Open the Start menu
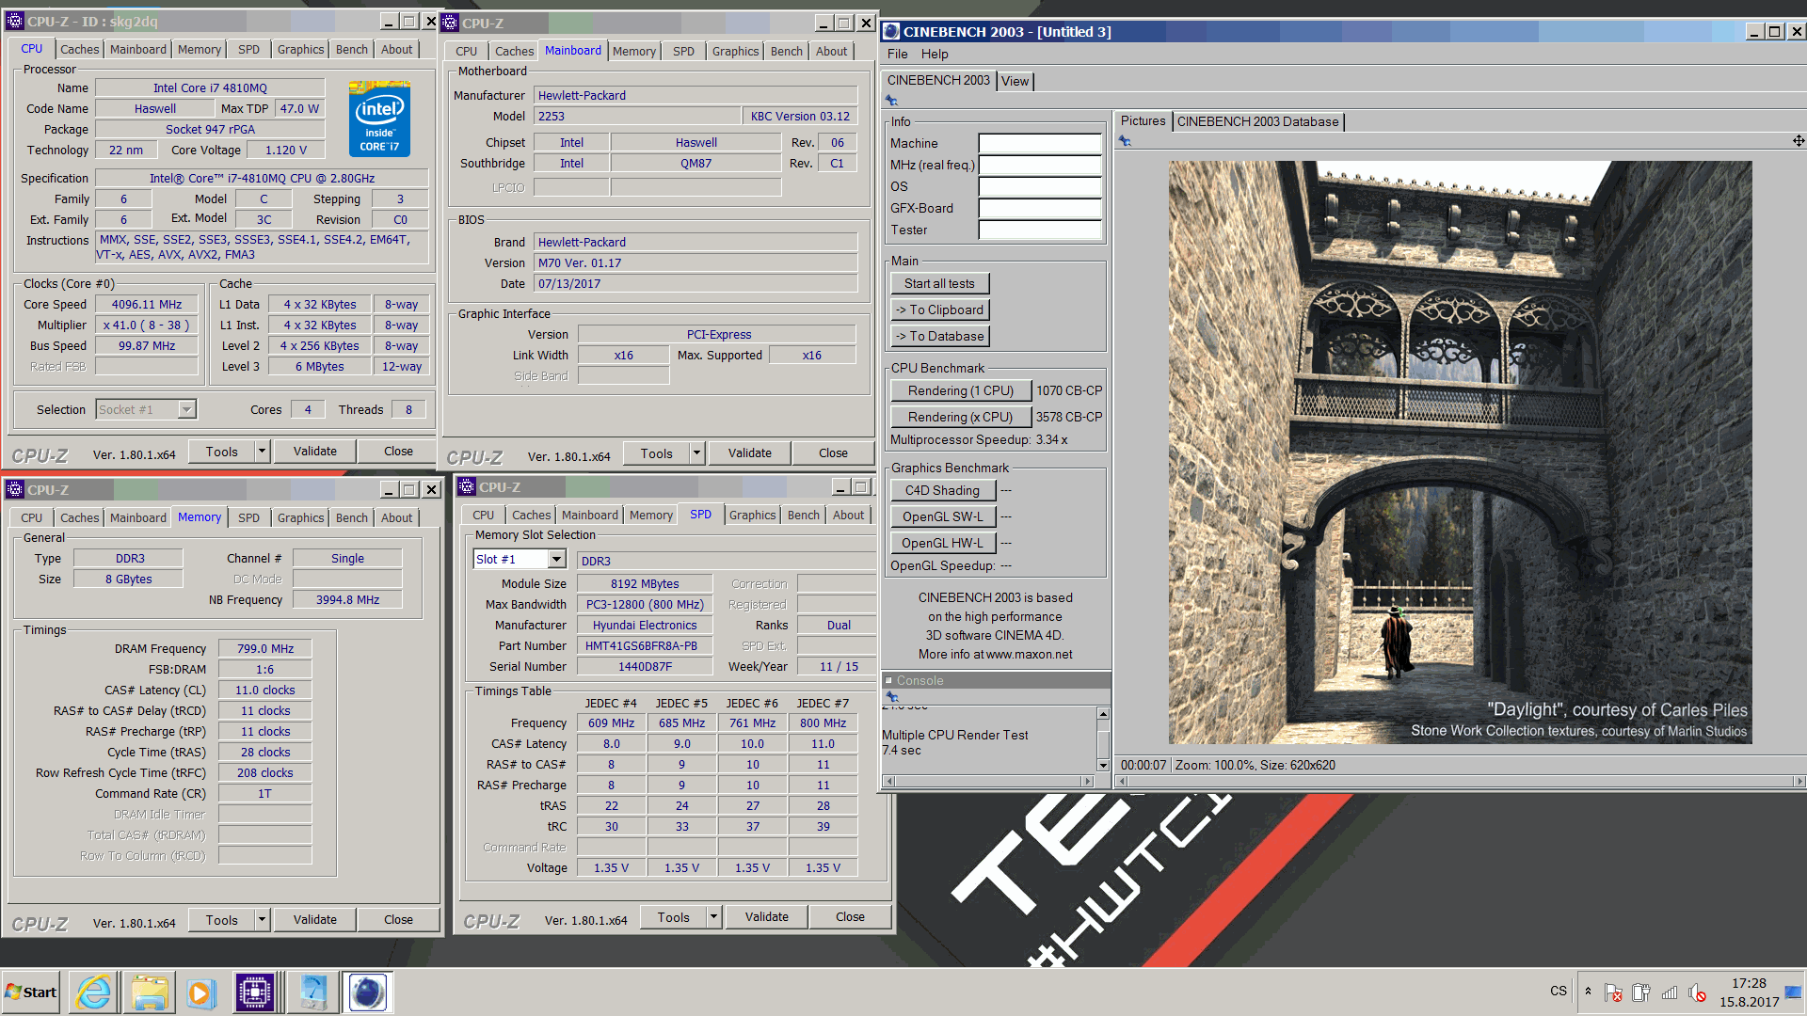Image resolution: width=1807 pixels, height=1016 pixels. [31, 992]
